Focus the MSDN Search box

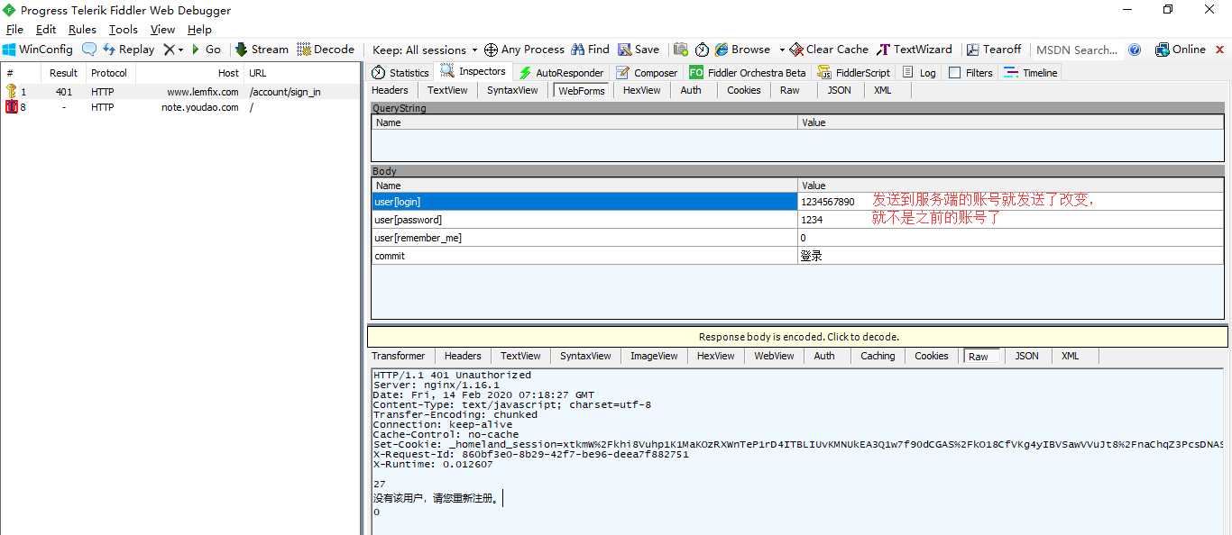point(1077,50)
